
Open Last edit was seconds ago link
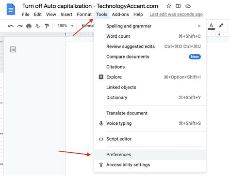[176, 15]
